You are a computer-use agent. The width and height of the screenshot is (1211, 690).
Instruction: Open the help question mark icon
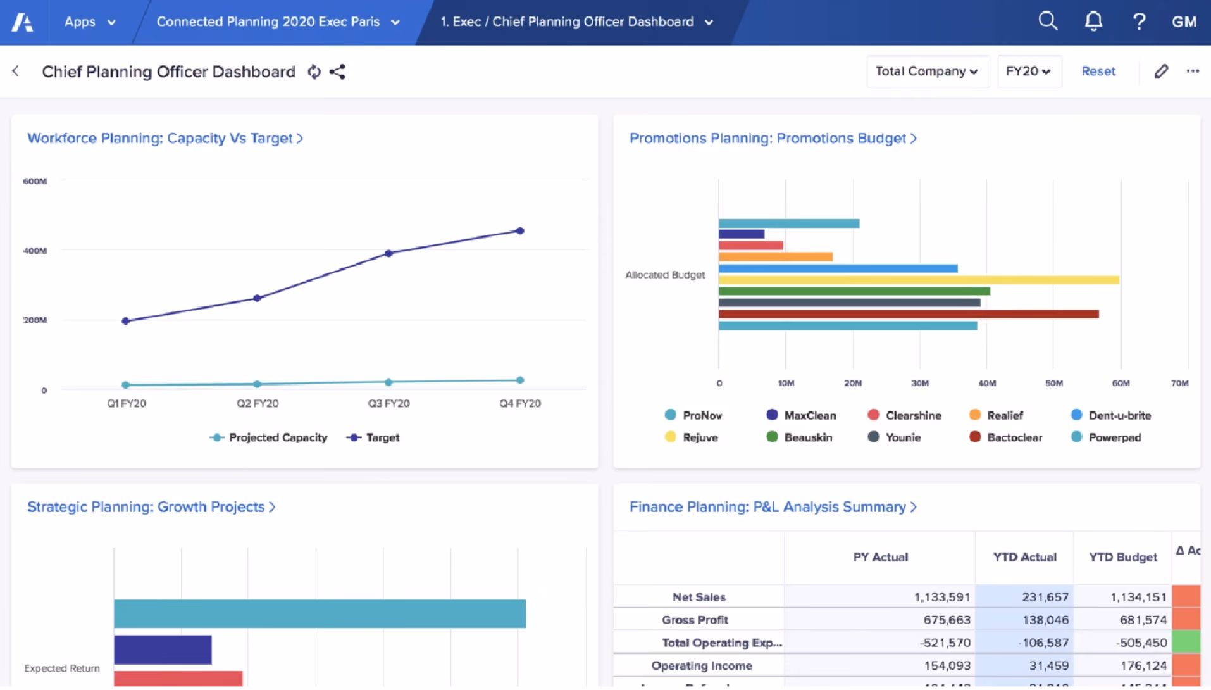(1139, 22)
